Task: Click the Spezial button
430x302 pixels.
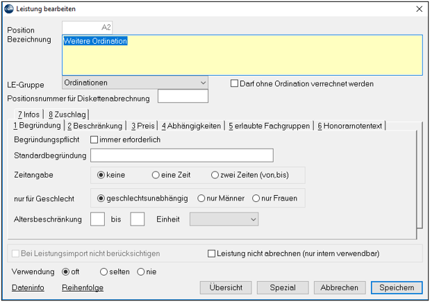Action: (x=283, y=287)
